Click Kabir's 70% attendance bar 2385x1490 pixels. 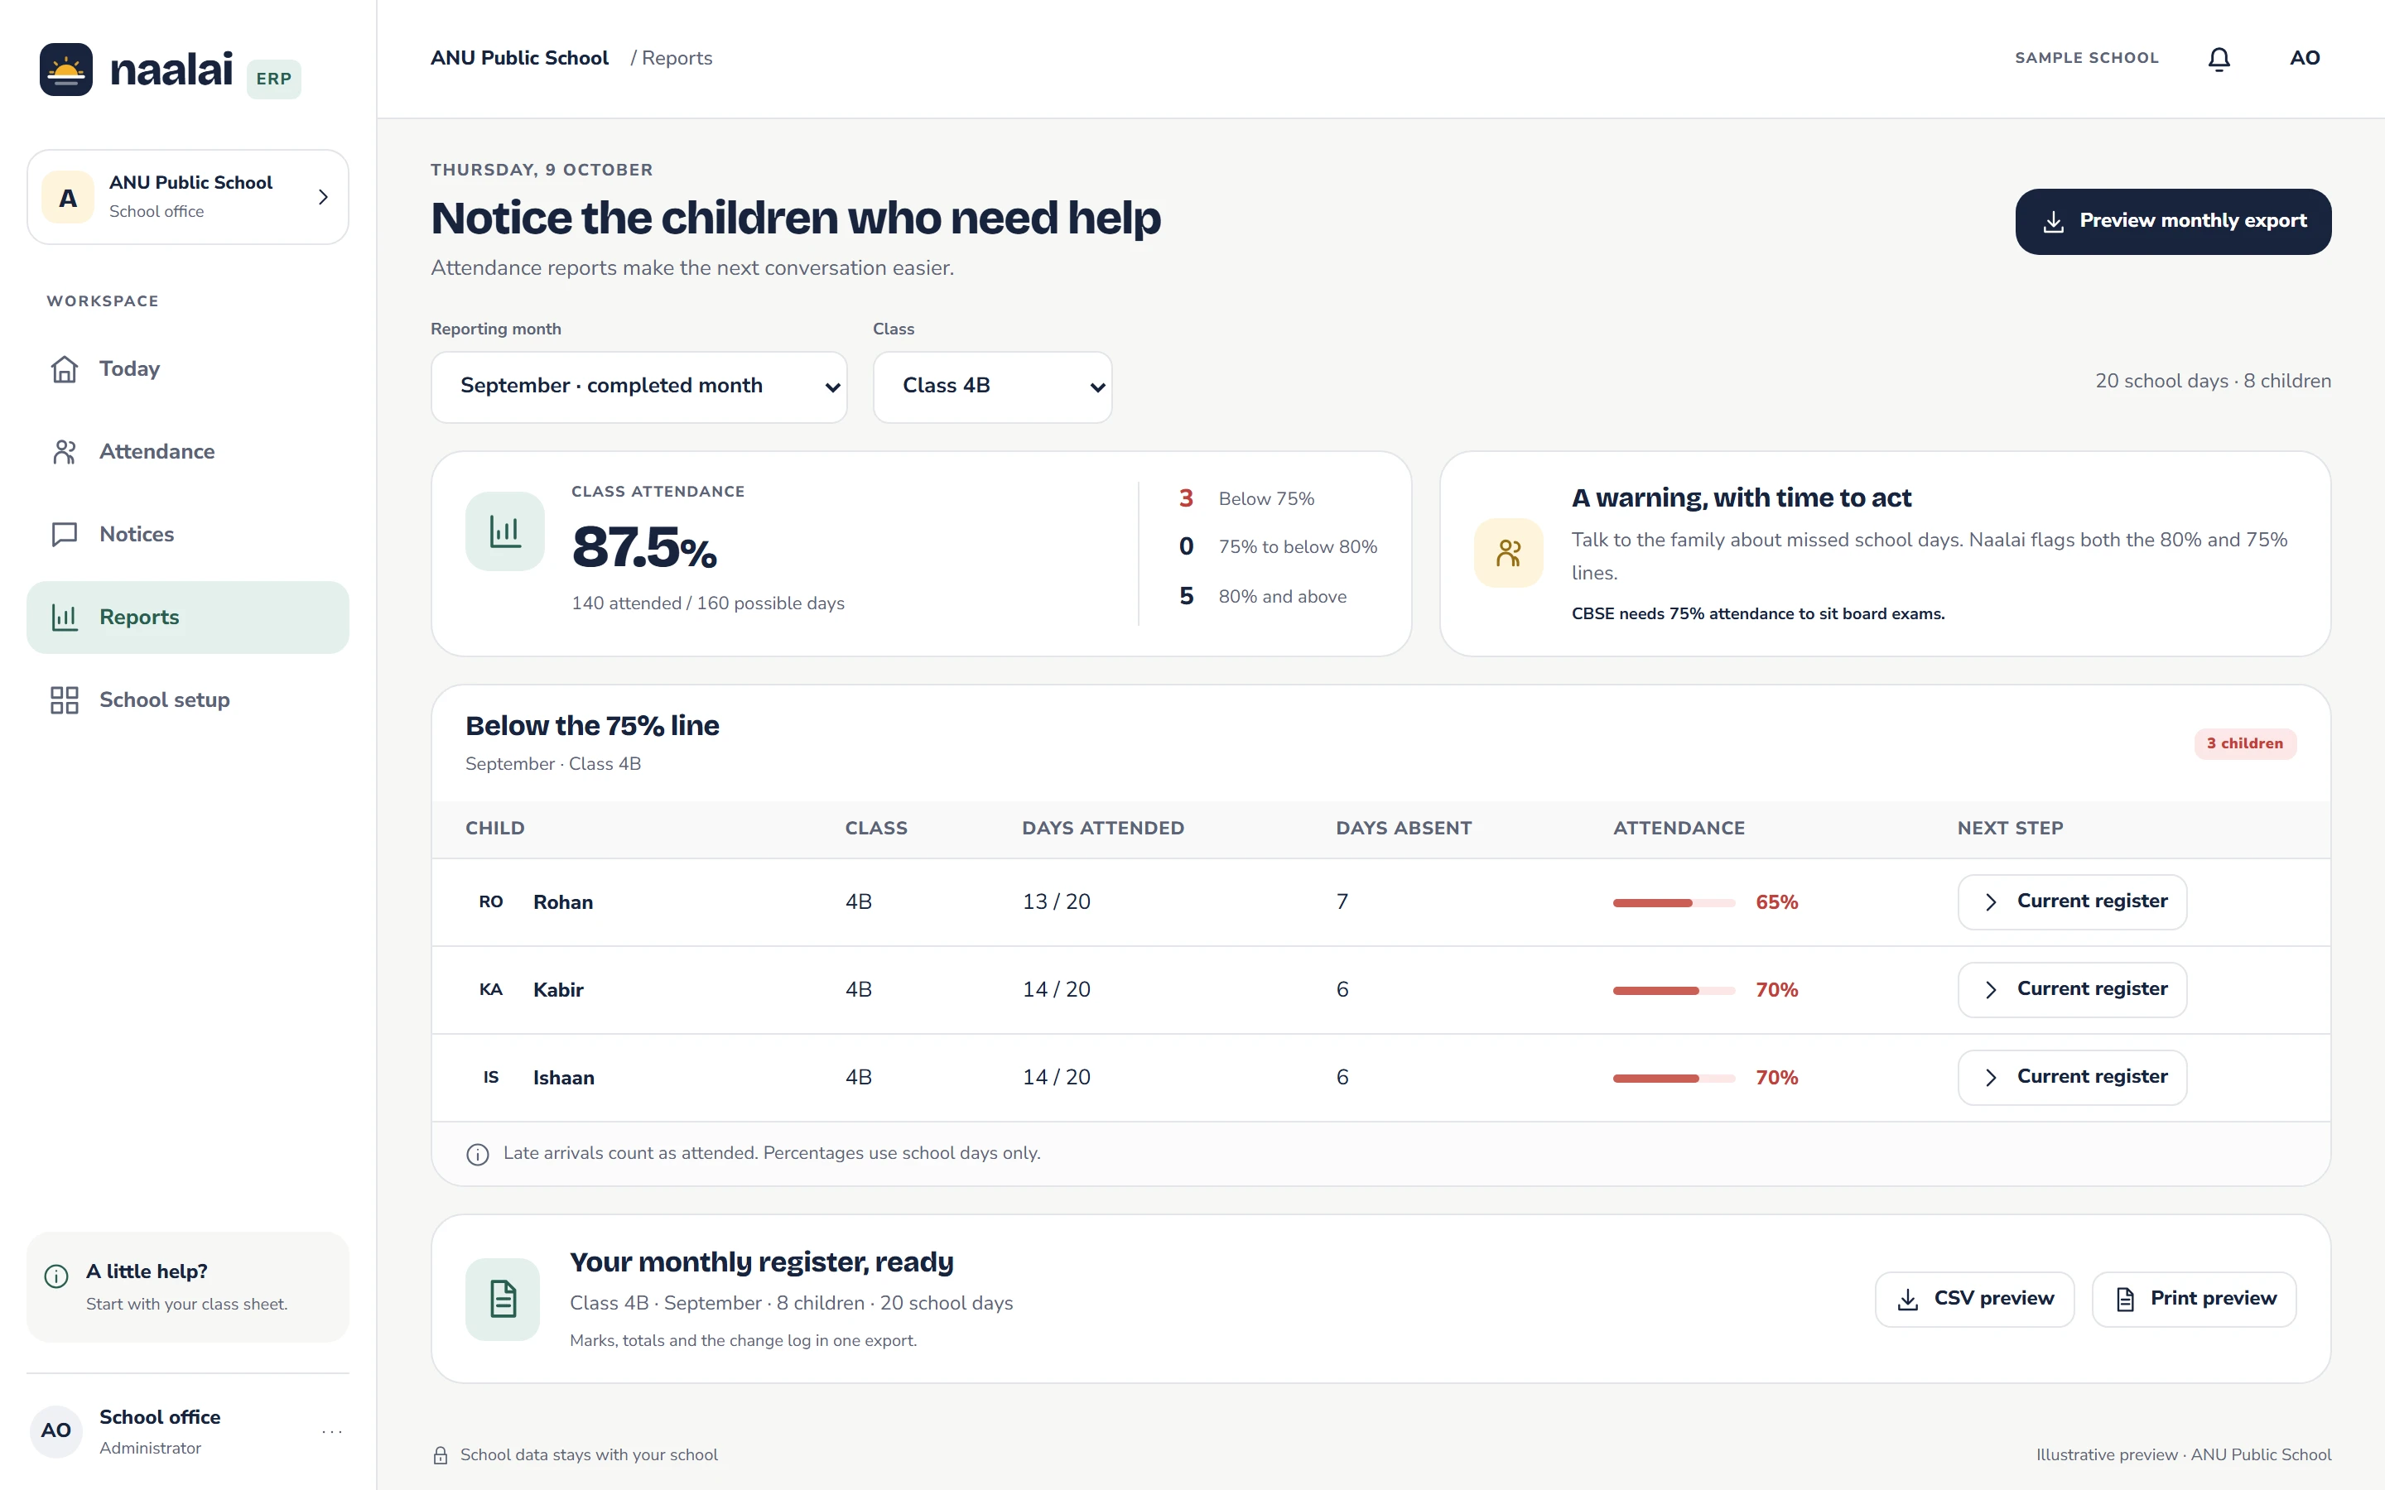tap(1674, 990)
